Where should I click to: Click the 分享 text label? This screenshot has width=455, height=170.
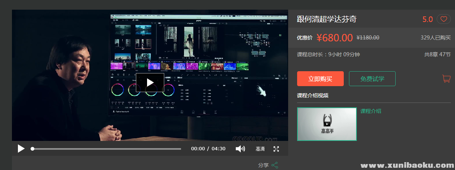[x=263, y=165]
